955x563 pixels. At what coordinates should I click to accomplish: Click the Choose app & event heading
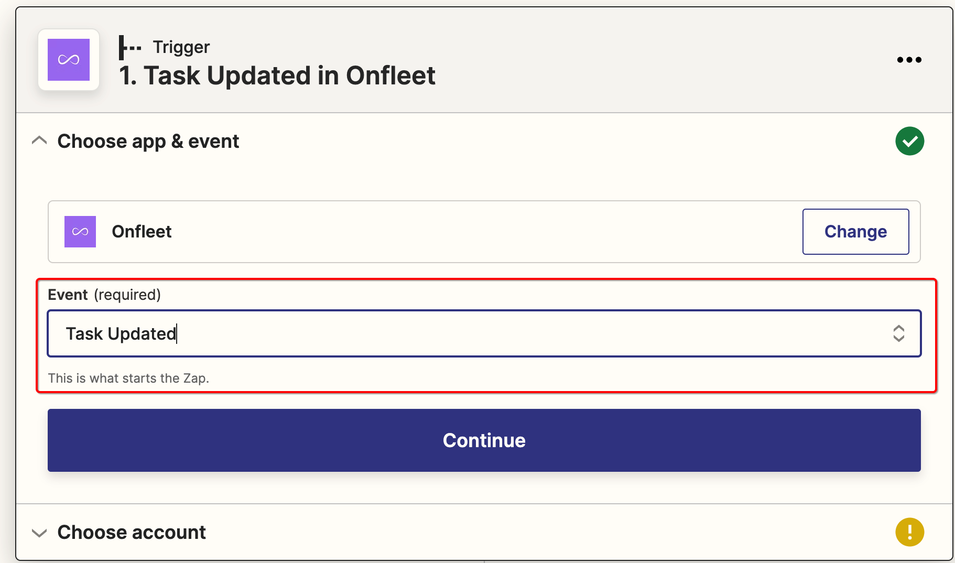coord(148,142)
